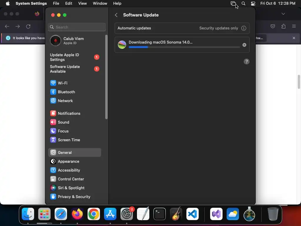Image resolution: width=301 pixels, height=226 pixels.
Task: Open Accessibility settings in sidebar
Action: coord(74,170)
